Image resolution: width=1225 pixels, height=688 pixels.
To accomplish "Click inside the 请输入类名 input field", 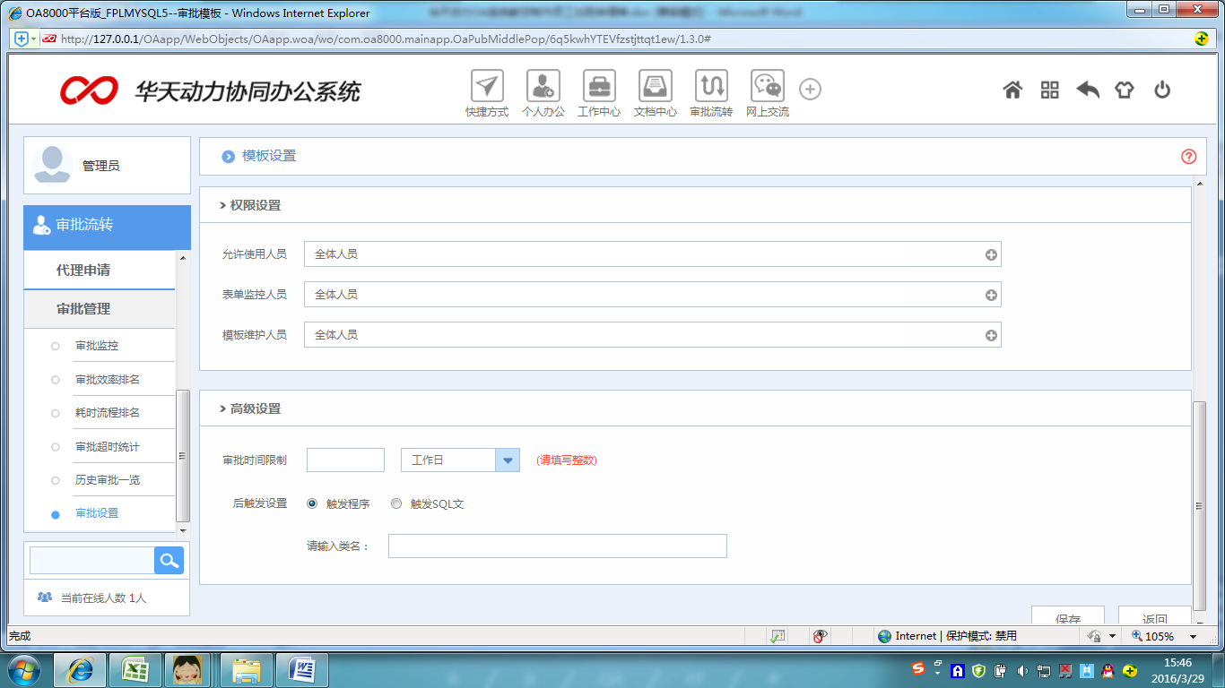I will pyautogui.click(x=556, y=546).
